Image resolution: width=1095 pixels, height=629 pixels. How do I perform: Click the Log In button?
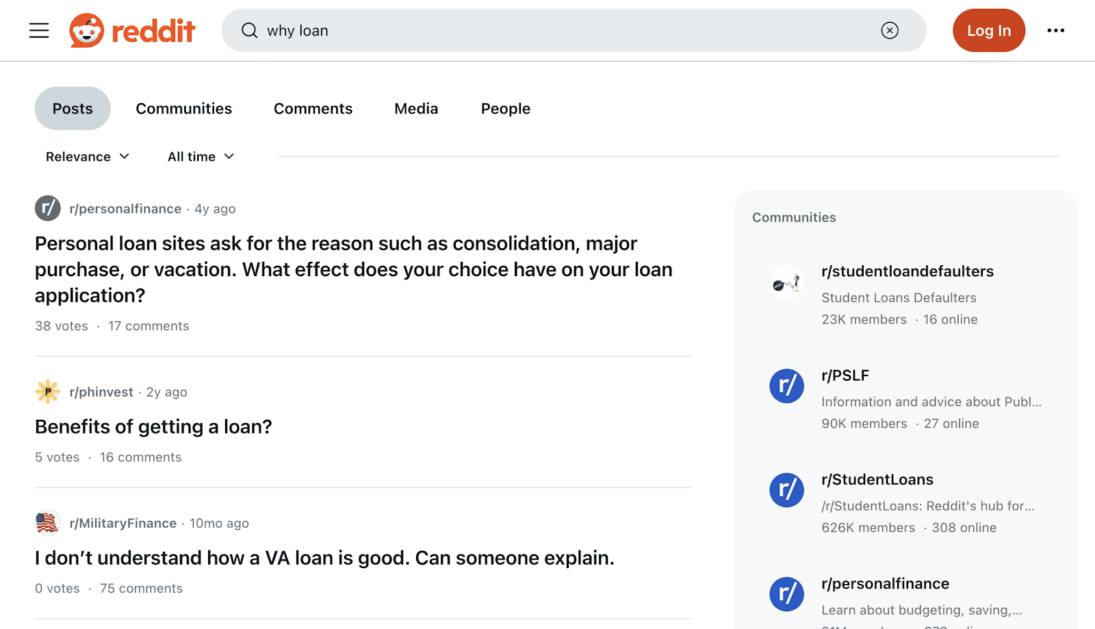(x=988, y=30)
